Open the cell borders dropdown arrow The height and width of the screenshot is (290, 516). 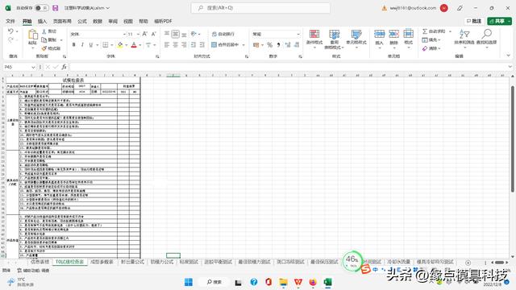point(112,45)
